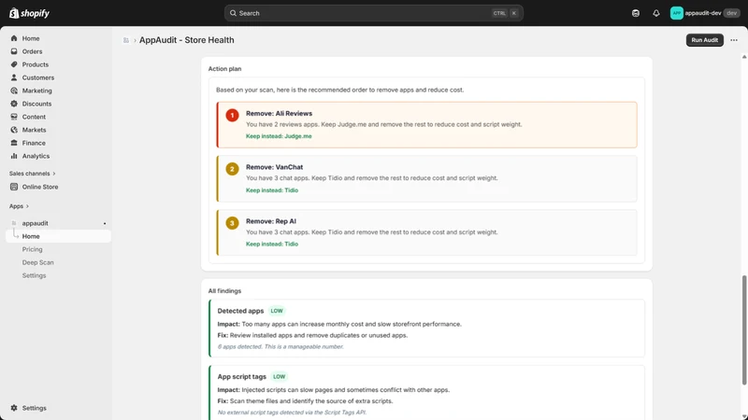Open the notifications bell
Screen dimensions: 748x420
pos(656,13)
